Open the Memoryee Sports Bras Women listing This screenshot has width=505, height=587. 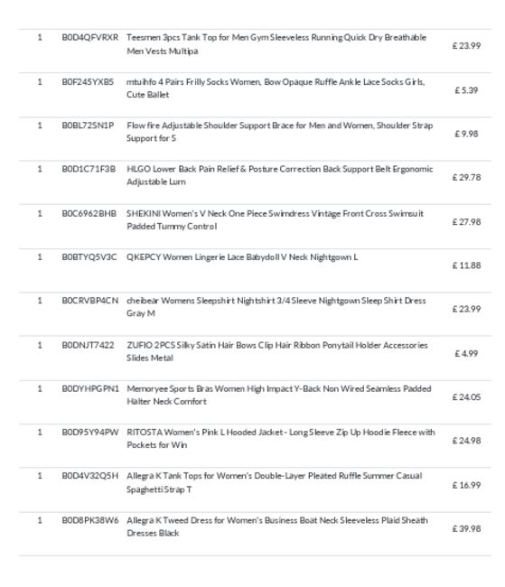tap(279, 395)
